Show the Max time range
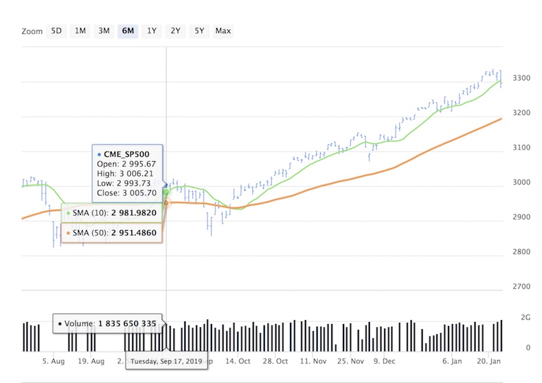Image resolution: width=542 pixels, height=383 pixels. click(223, 30)
